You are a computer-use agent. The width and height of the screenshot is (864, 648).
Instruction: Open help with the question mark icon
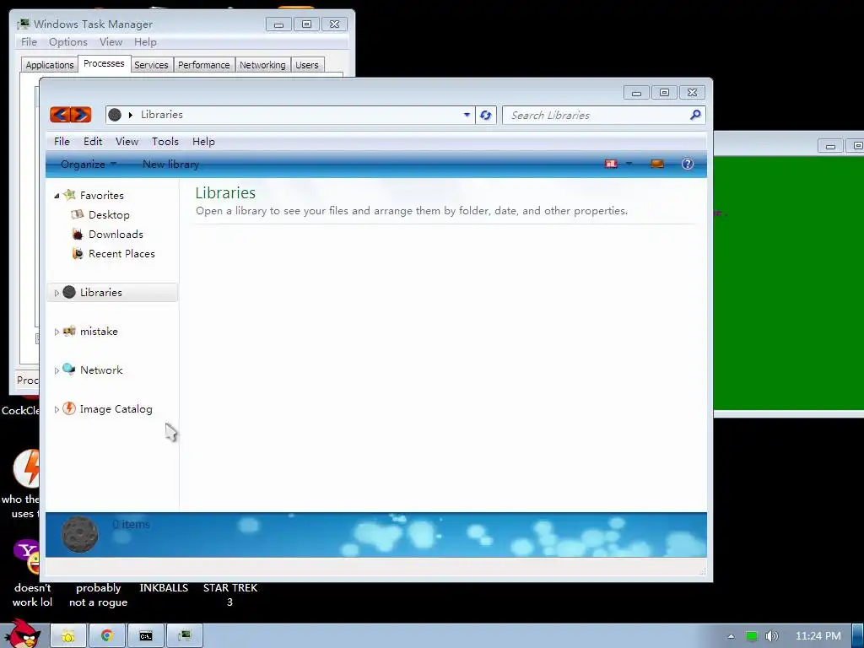(x=687, y=164)
